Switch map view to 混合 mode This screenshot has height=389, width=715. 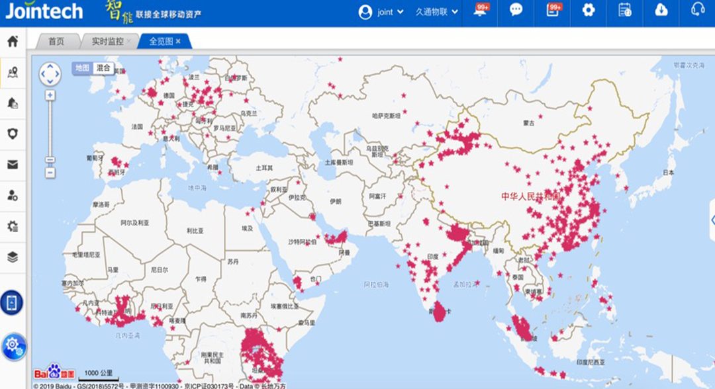103,67
